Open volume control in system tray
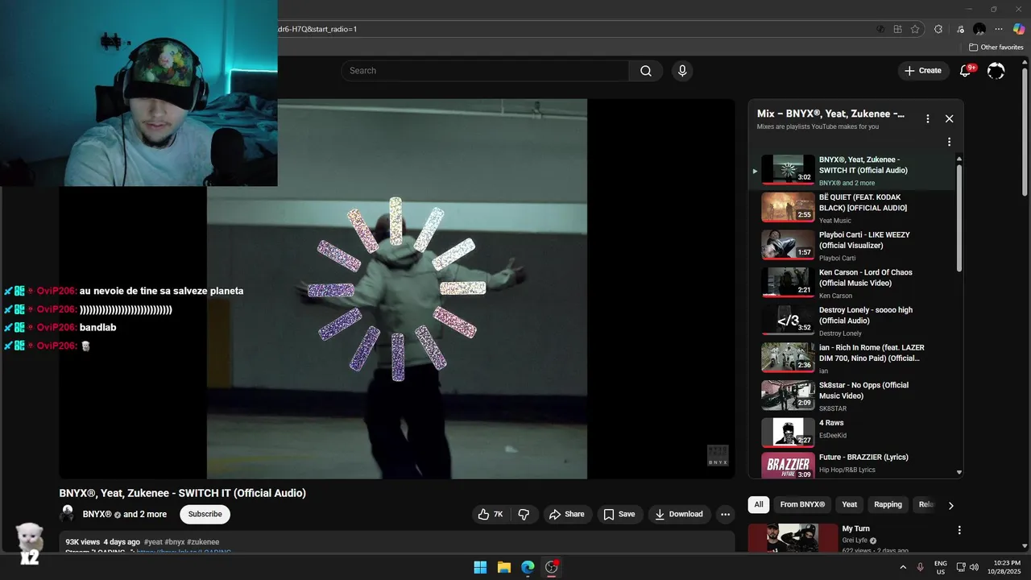1031x580 pixels. pos(974,567)
